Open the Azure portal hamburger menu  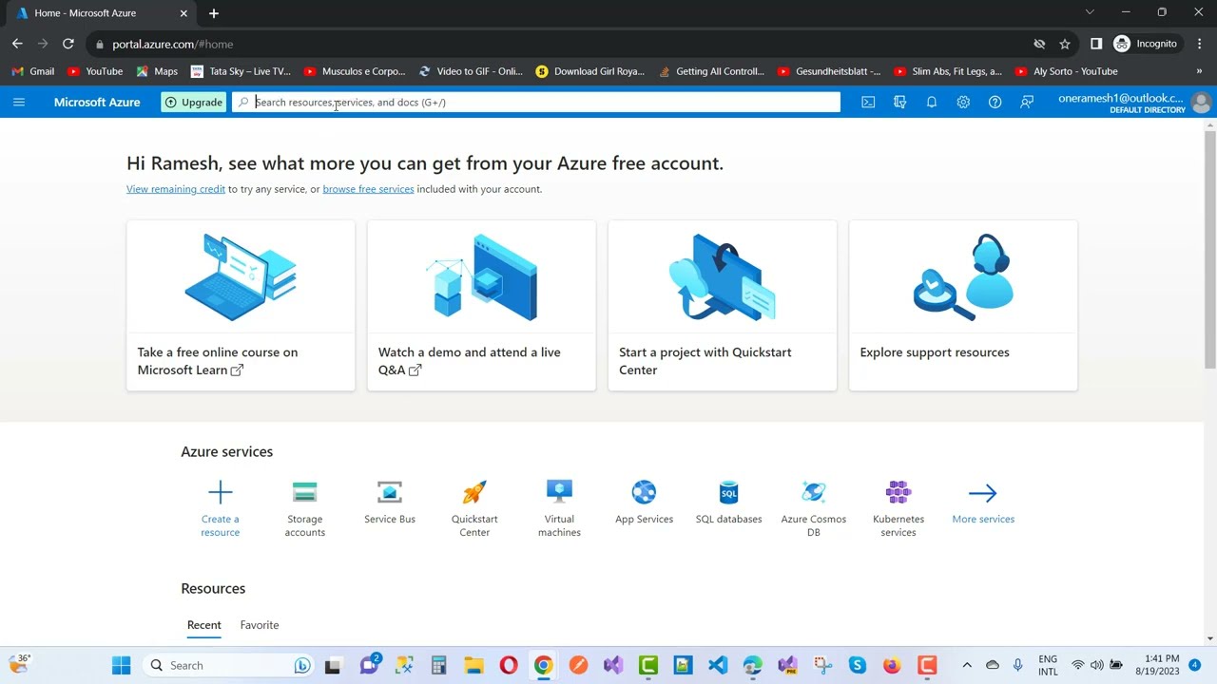19,102
